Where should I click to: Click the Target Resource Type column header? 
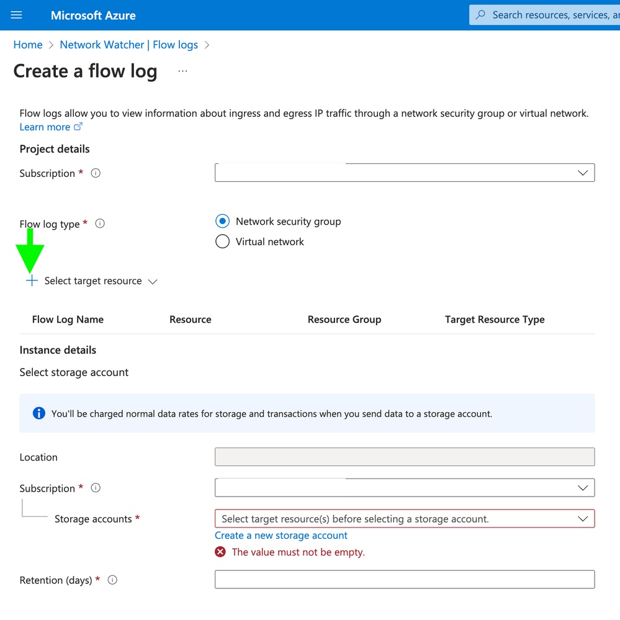pos(495,320)
